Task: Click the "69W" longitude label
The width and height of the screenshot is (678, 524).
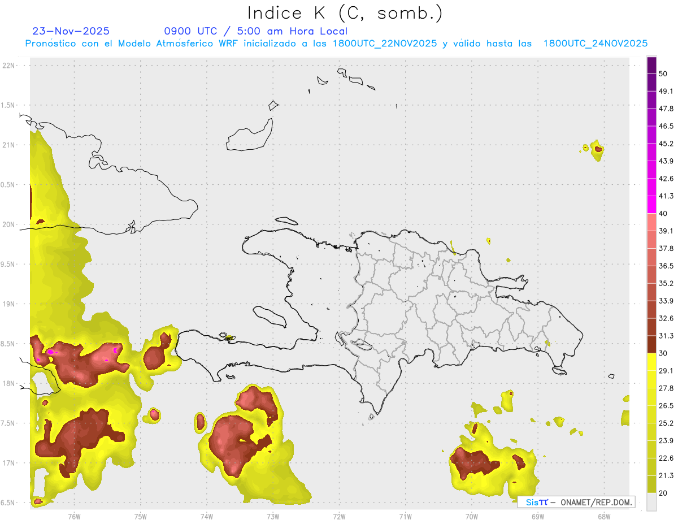Action: 537,517
